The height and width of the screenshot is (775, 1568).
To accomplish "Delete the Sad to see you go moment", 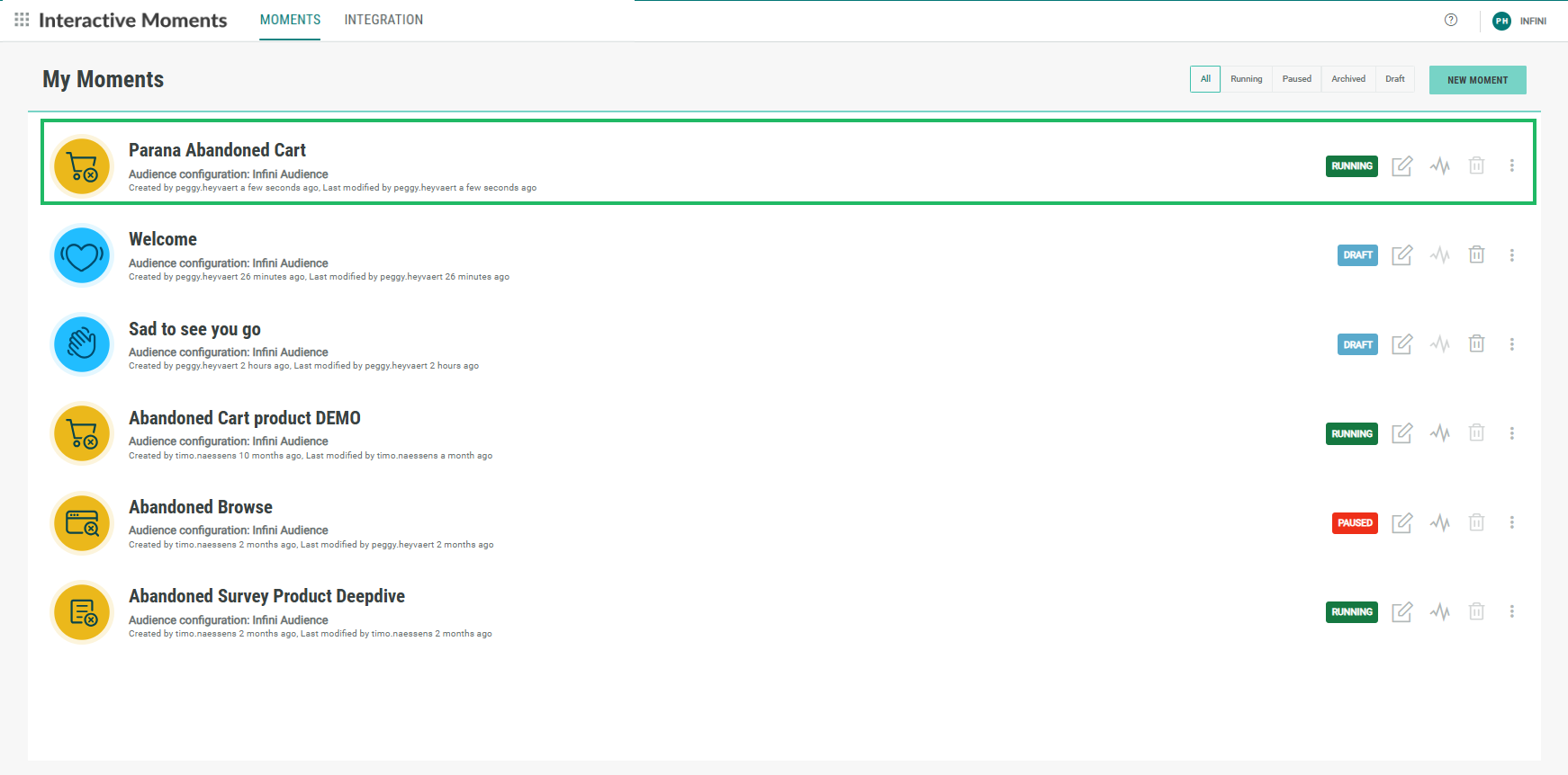I will pos(1476,343).
